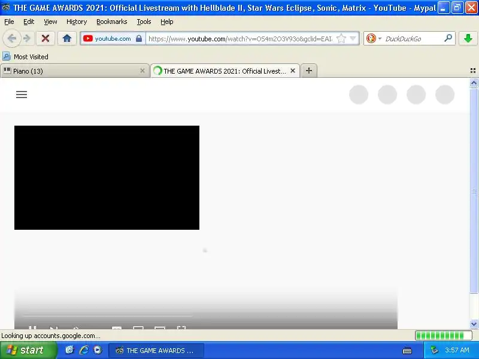The image size is (479, 359).
Task: Click the Most Visited bookmarks folder
Action: (x=25, y=57)
